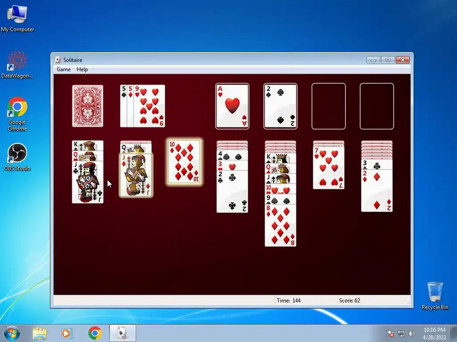Screen dimensions: 457x342
Task: Open Windows Media Player from taskbar
Action: [x=67, y=333]
